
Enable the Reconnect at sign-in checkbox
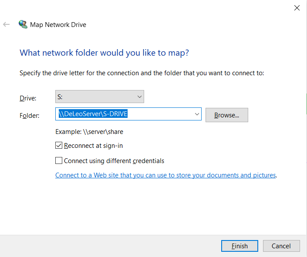click(x=59, y=146)
